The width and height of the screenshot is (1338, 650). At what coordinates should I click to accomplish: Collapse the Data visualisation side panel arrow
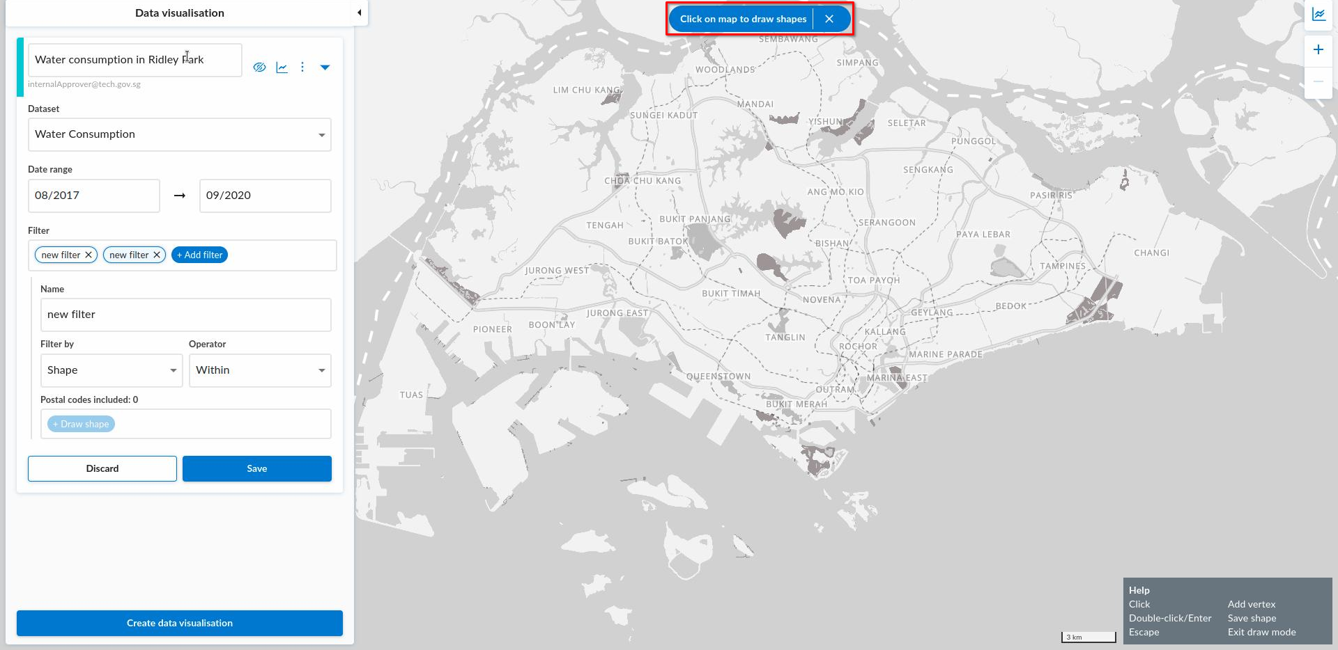click(359, 13)
